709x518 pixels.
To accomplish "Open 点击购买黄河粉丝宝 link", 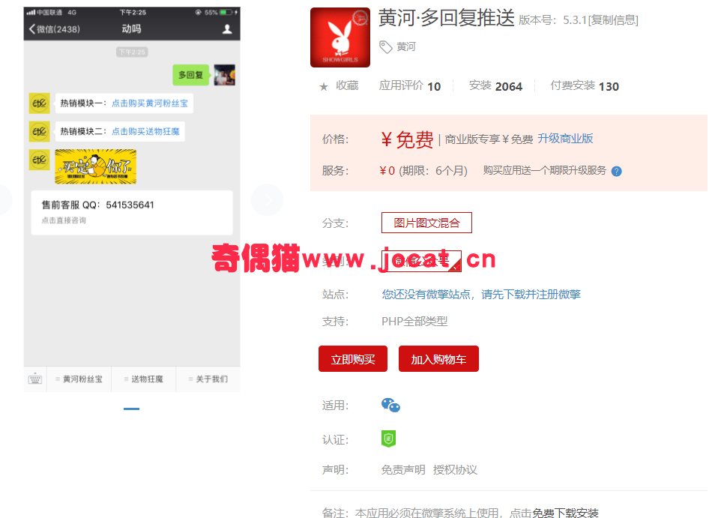I will point(150,103).
